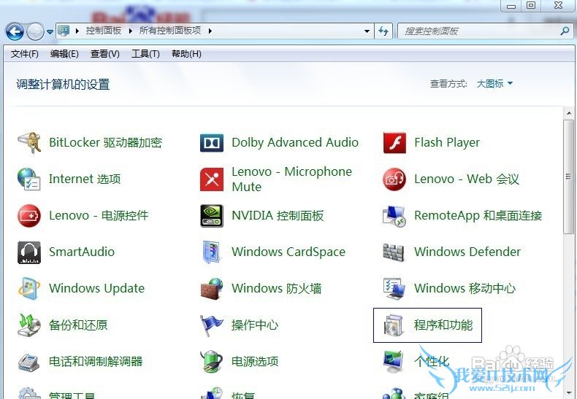Click the 备份和还原 icon

pos(29,325)
